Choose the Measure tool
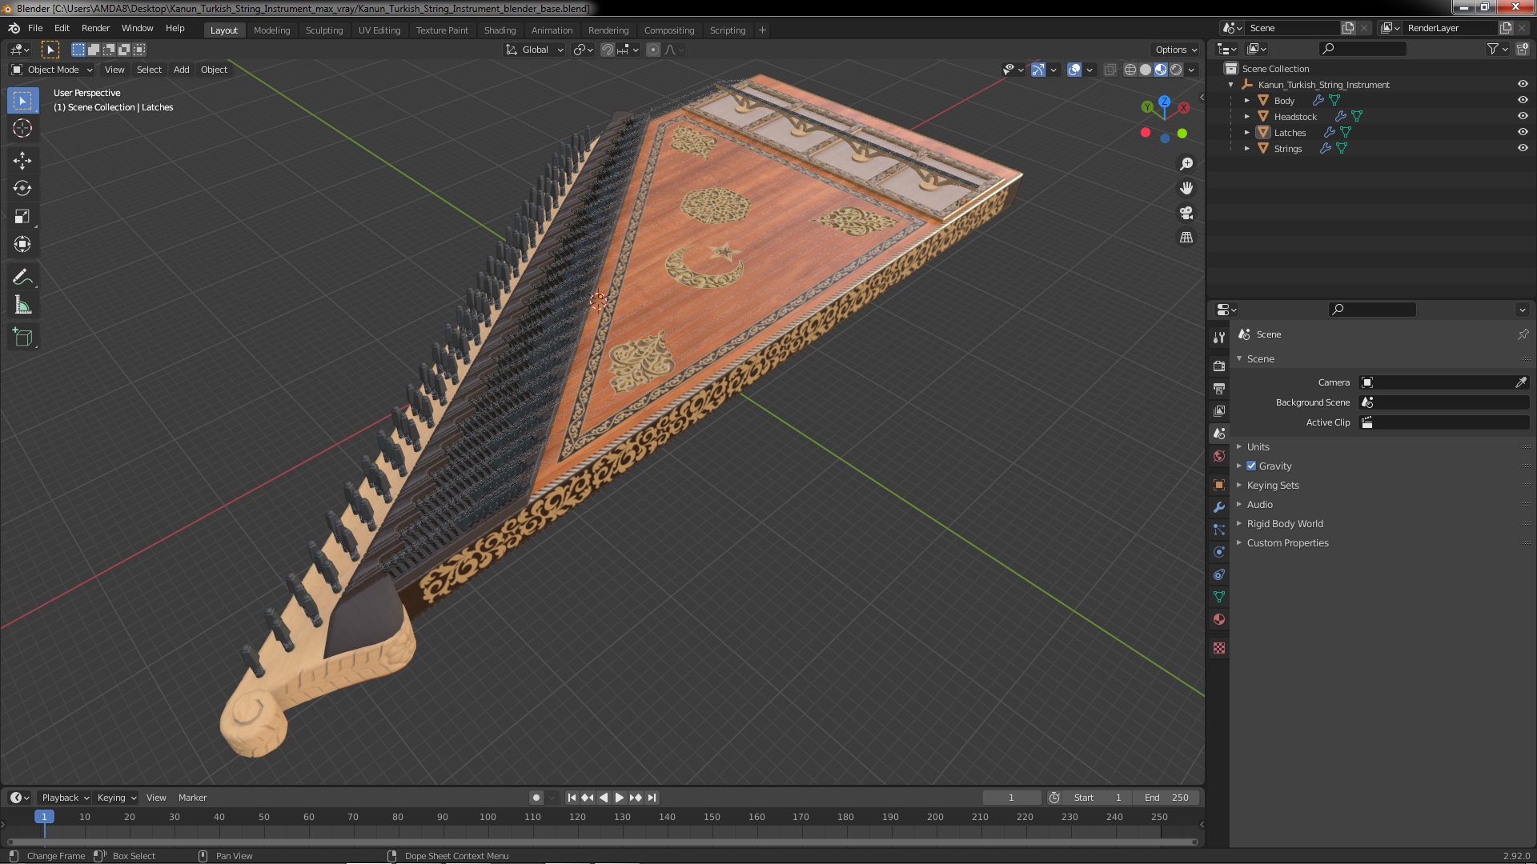The width and height of the screenshot is (1537, 864). [22, 306]
